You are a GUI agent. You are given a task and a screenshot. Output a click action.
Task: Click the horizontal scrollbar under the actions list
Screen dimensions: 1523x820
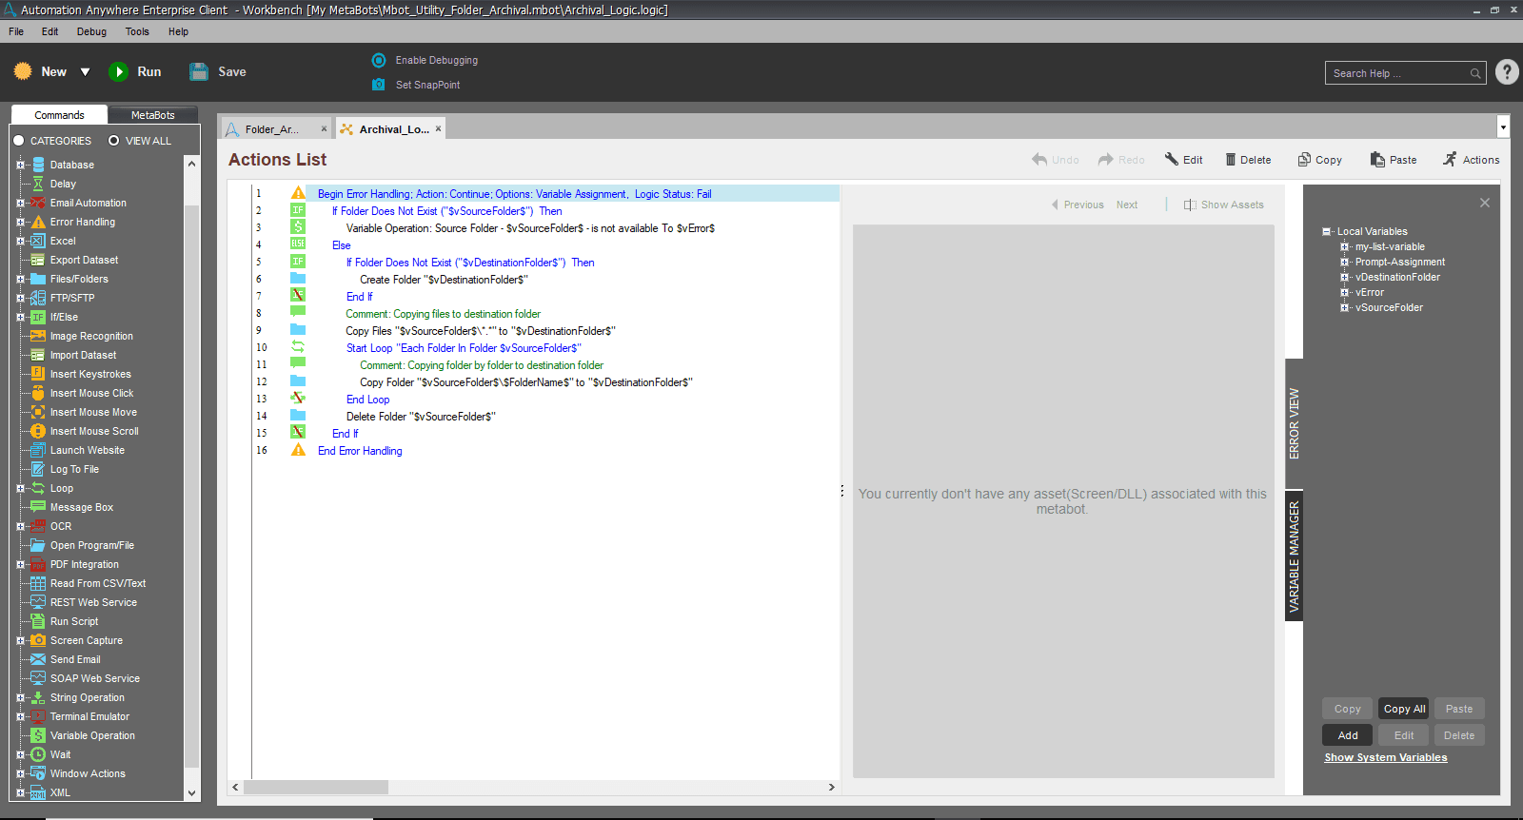pos(533,787)
